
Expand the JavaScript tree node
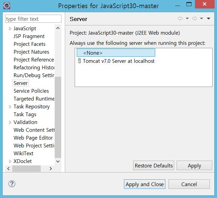(10, 29)
